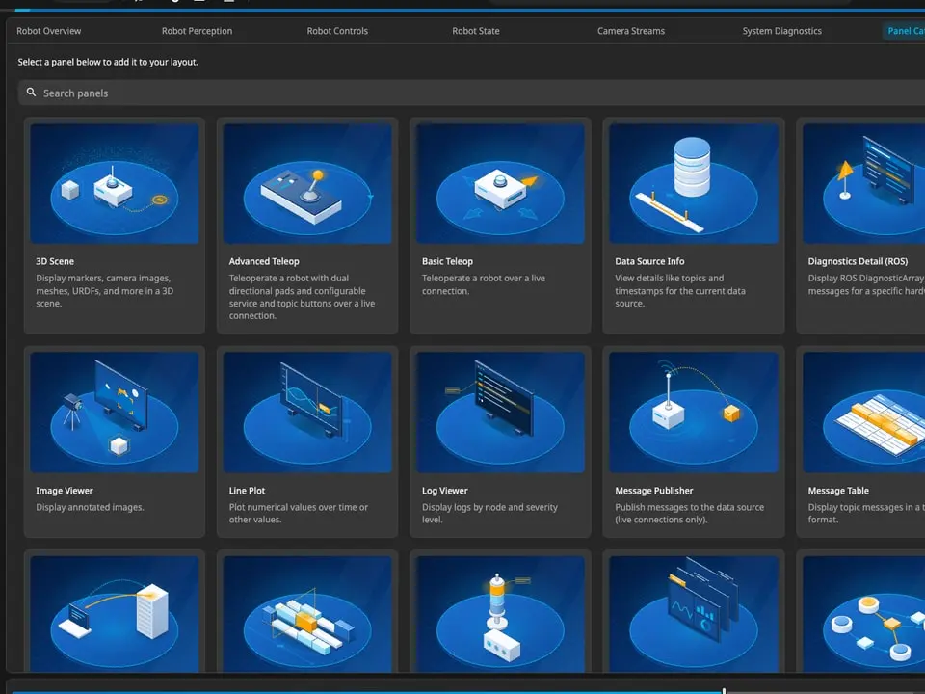Open the Robot Perception tab
This screenshot has height=694, width=925.
tap(197, 31)
